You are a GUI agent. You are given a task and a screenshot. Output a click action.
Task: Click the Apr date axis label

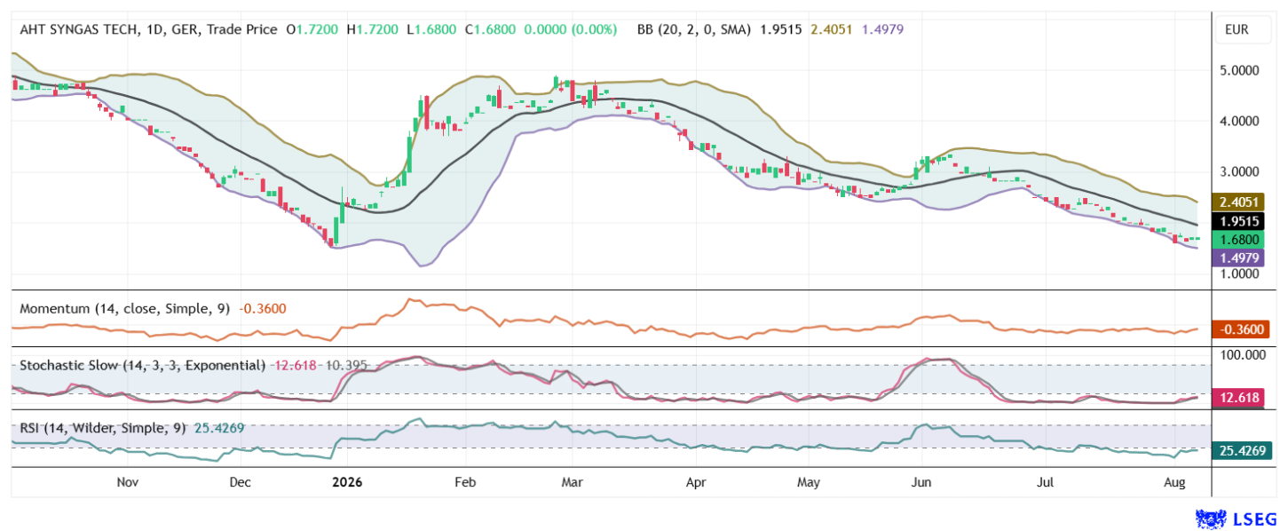pos(696,483)
